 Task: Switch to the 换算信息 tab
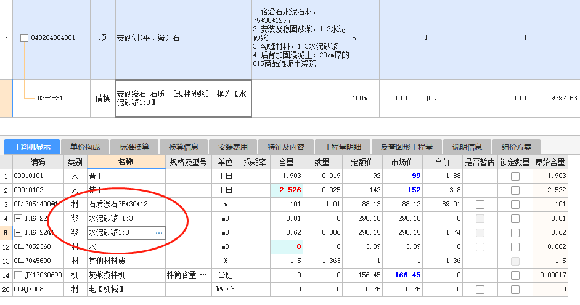(184, 147)
